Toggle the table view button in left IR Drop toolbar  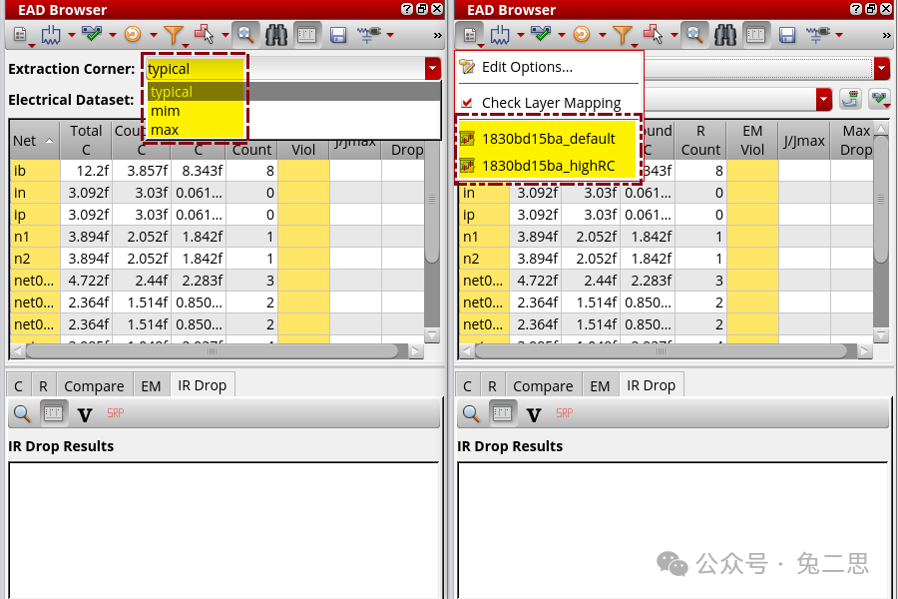click(x=54, y=413)
